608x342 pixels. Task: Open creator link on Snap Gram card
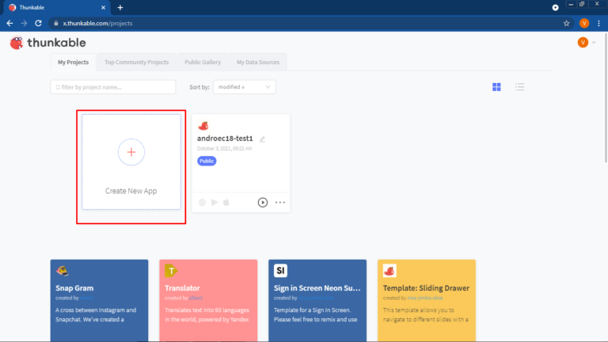coord(87,298)
